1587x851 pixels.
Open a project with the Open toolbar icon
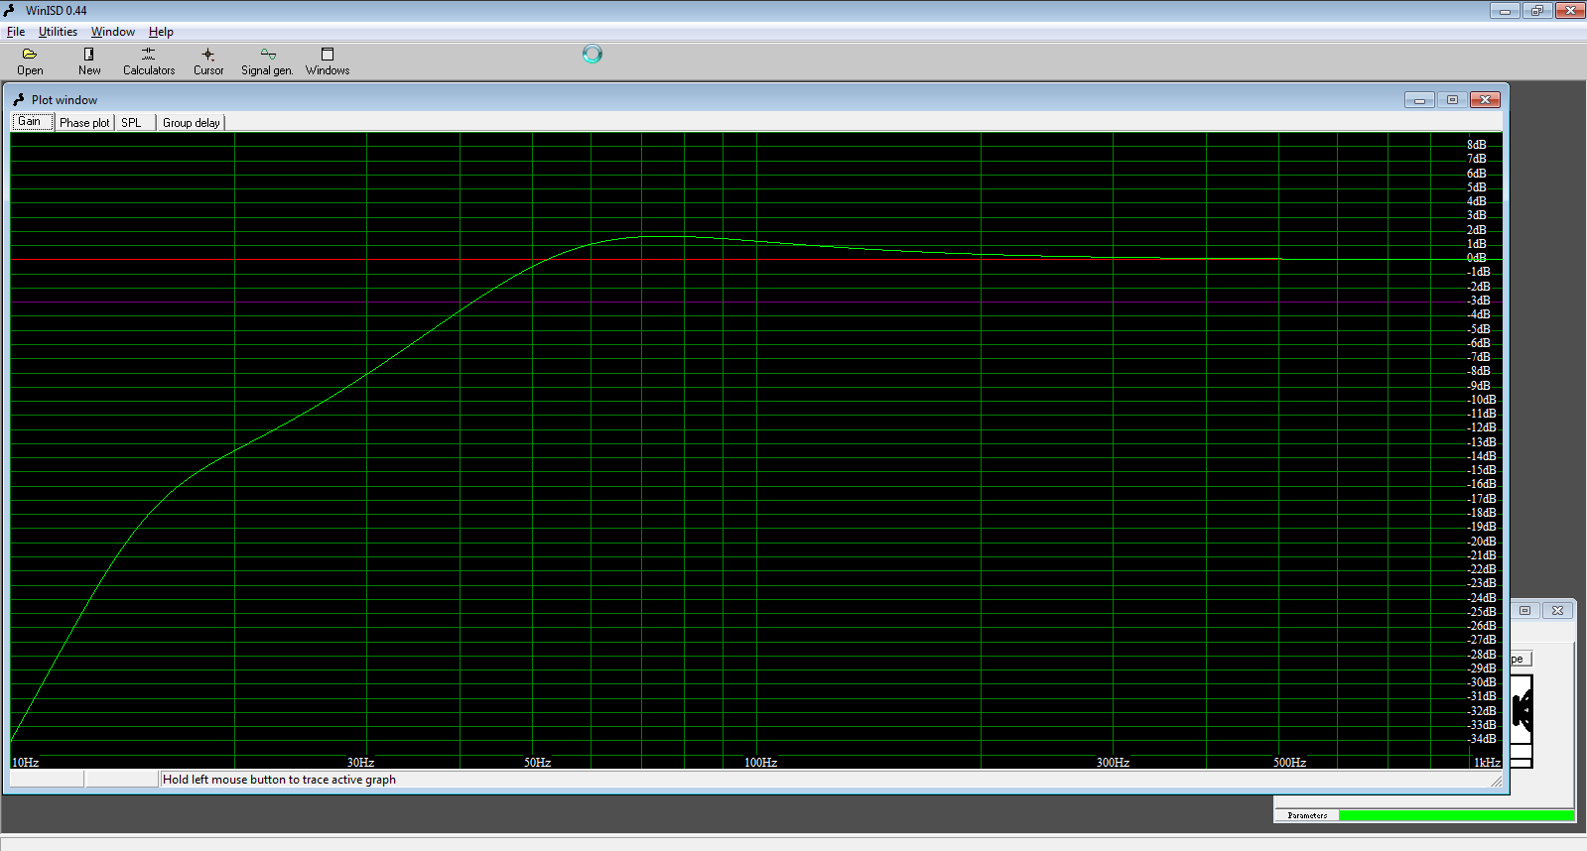pyautogui.click(x=30, y=61)
